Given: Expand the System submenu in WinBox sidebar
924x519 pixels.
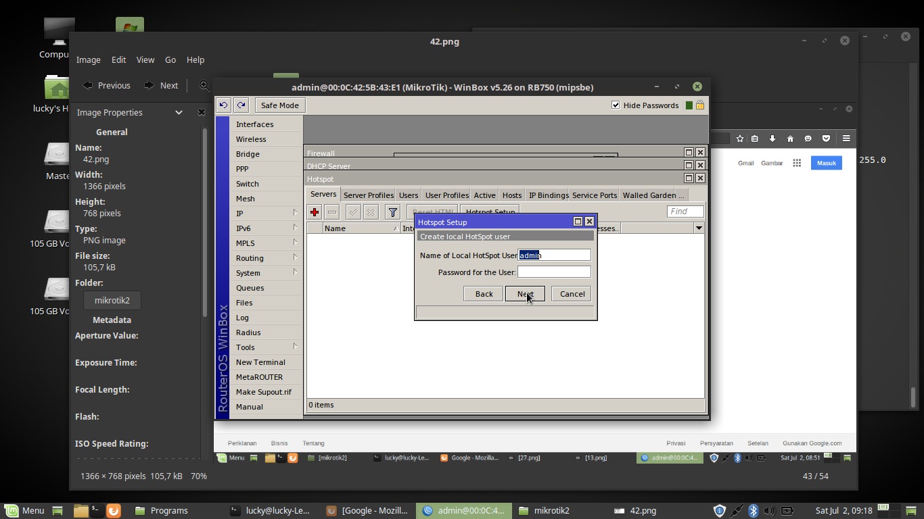Looking at the screenshot, I should coord(295,272).
